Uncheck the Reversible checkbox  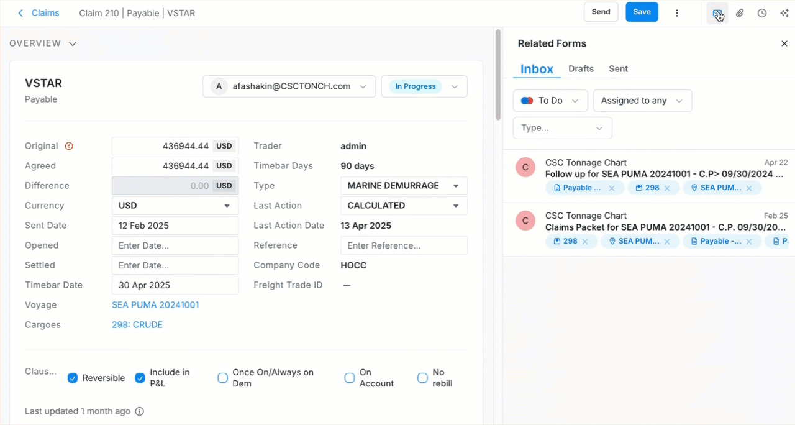coord(73,378)
